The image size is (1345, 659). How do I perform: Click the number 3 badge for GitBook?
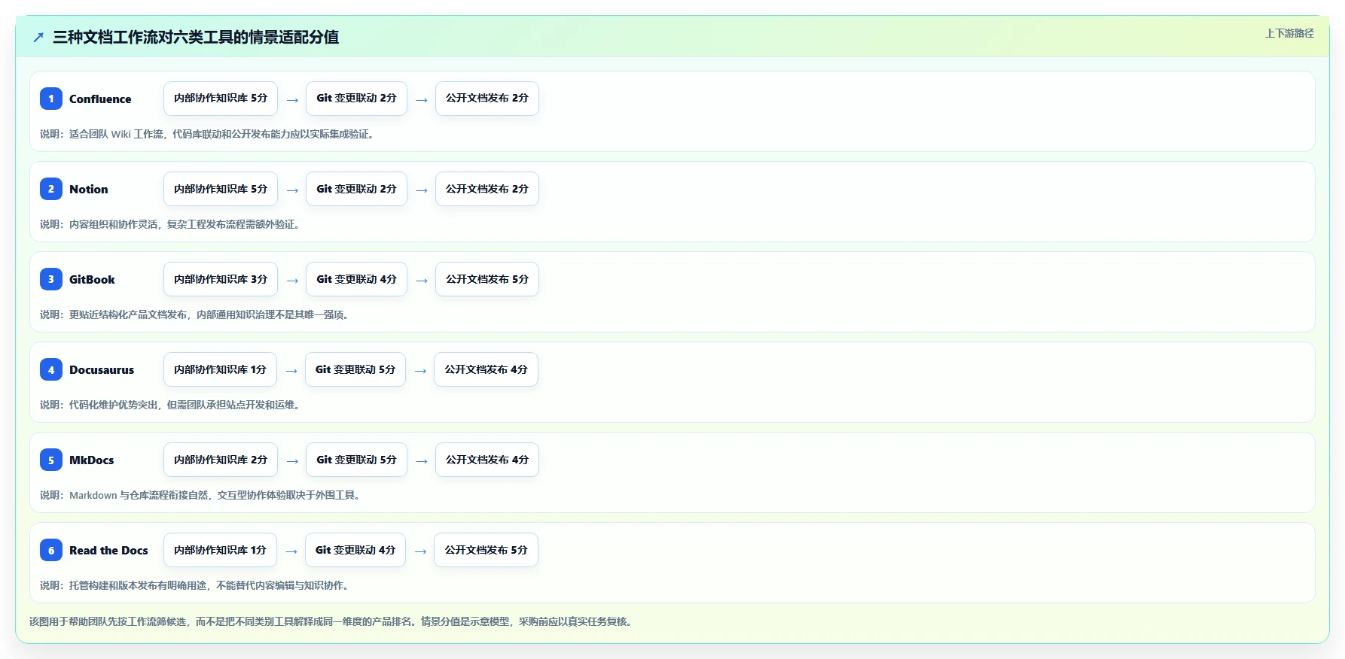pos(51,279)
